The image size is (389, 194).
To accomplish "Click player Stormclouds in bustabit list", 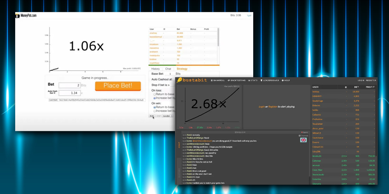I will coord(318,175).
